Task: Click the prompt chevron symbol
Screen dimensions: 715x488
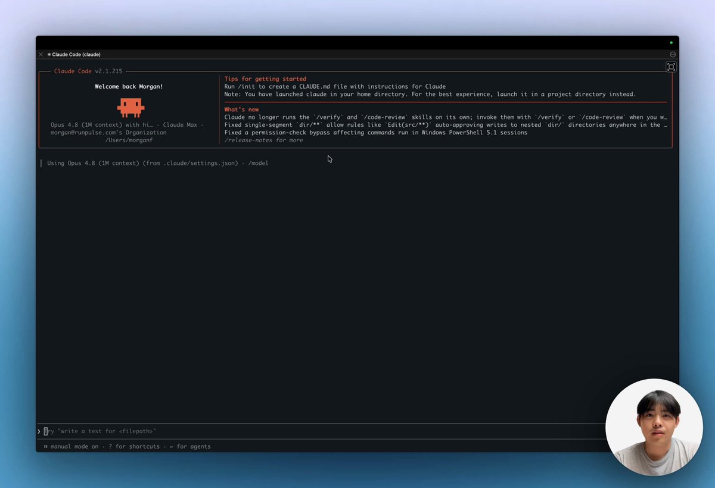Action: (39, 431)
